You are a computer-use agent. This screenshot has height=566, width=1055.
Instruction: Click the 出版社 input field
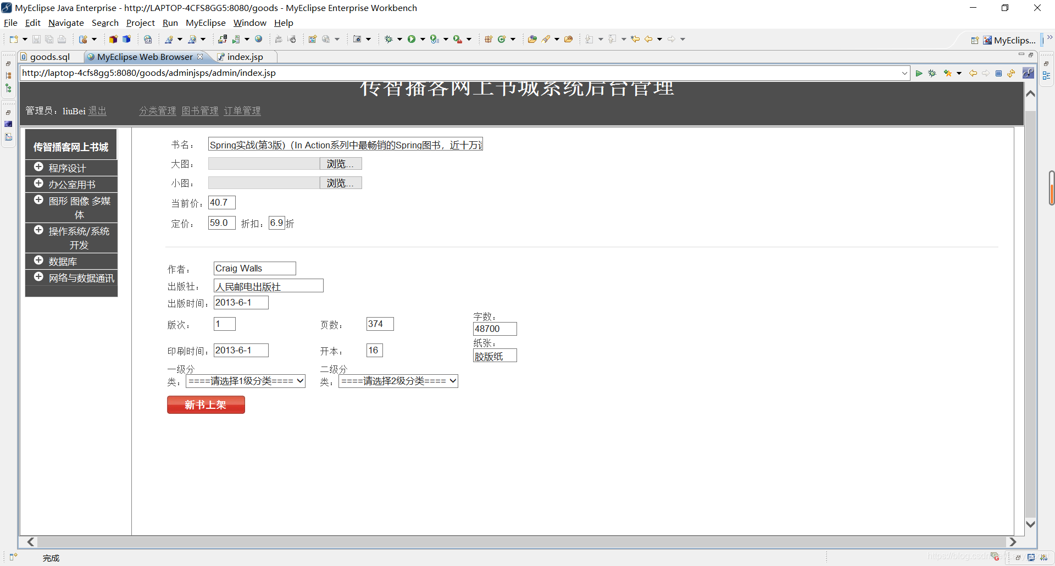click(269, 286)
